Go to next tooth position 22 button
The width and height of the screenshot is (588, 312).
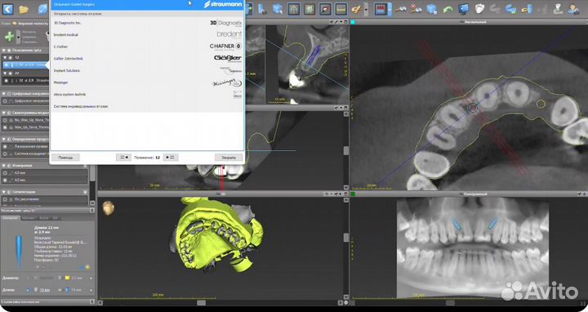171,158
